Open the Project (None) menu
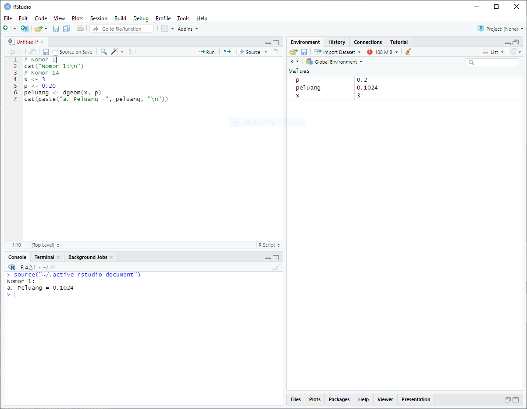Screen dimensions: 527x409 tap(500, 29)
